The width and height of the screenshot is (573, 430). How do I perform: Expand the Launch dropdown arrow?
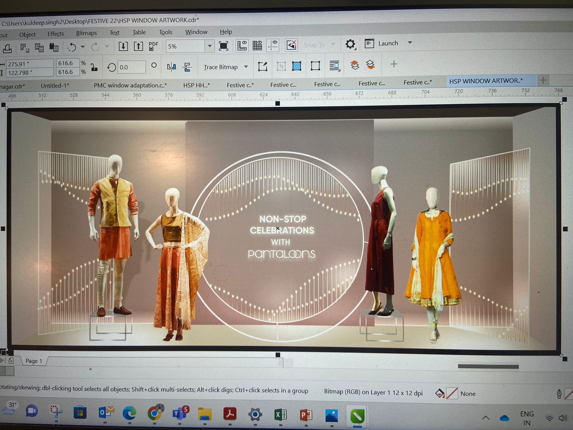coord(410,43)
